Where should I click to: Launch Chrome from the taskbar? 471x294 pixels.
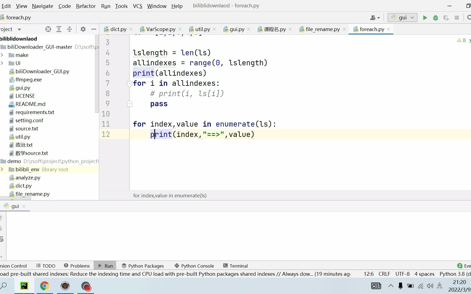(x=44, y=286)
